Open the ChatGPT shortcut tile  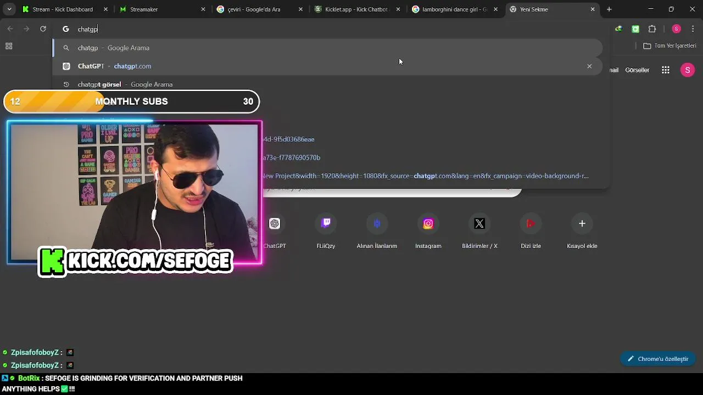275,230
